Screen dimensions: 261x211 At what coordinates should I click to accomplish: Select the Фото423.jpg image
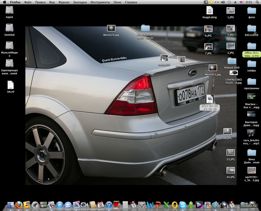pos(213,68)
